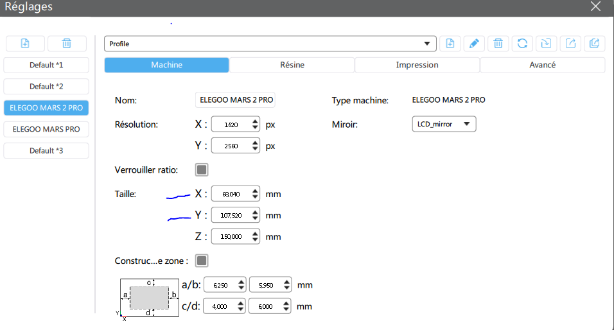This screenshot has height=330, width=614.
Task: Select the Default *3 machine
Action: click(46, 151)
